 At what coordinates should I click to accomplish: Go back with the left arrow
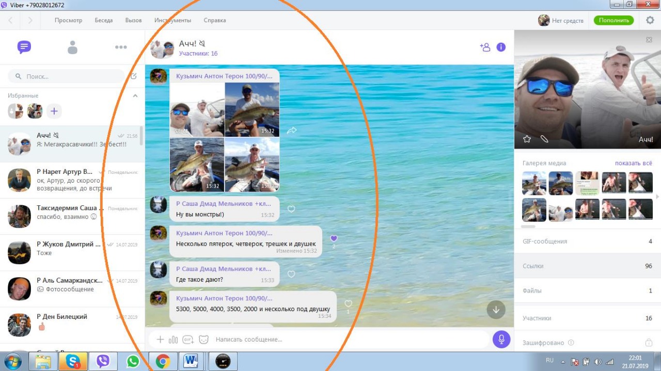click(10, 20)
